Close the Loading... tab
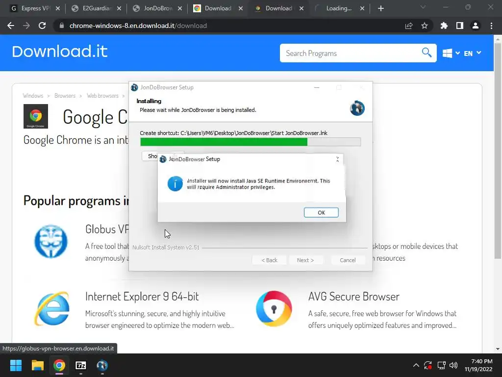 [x=362, y=8]
